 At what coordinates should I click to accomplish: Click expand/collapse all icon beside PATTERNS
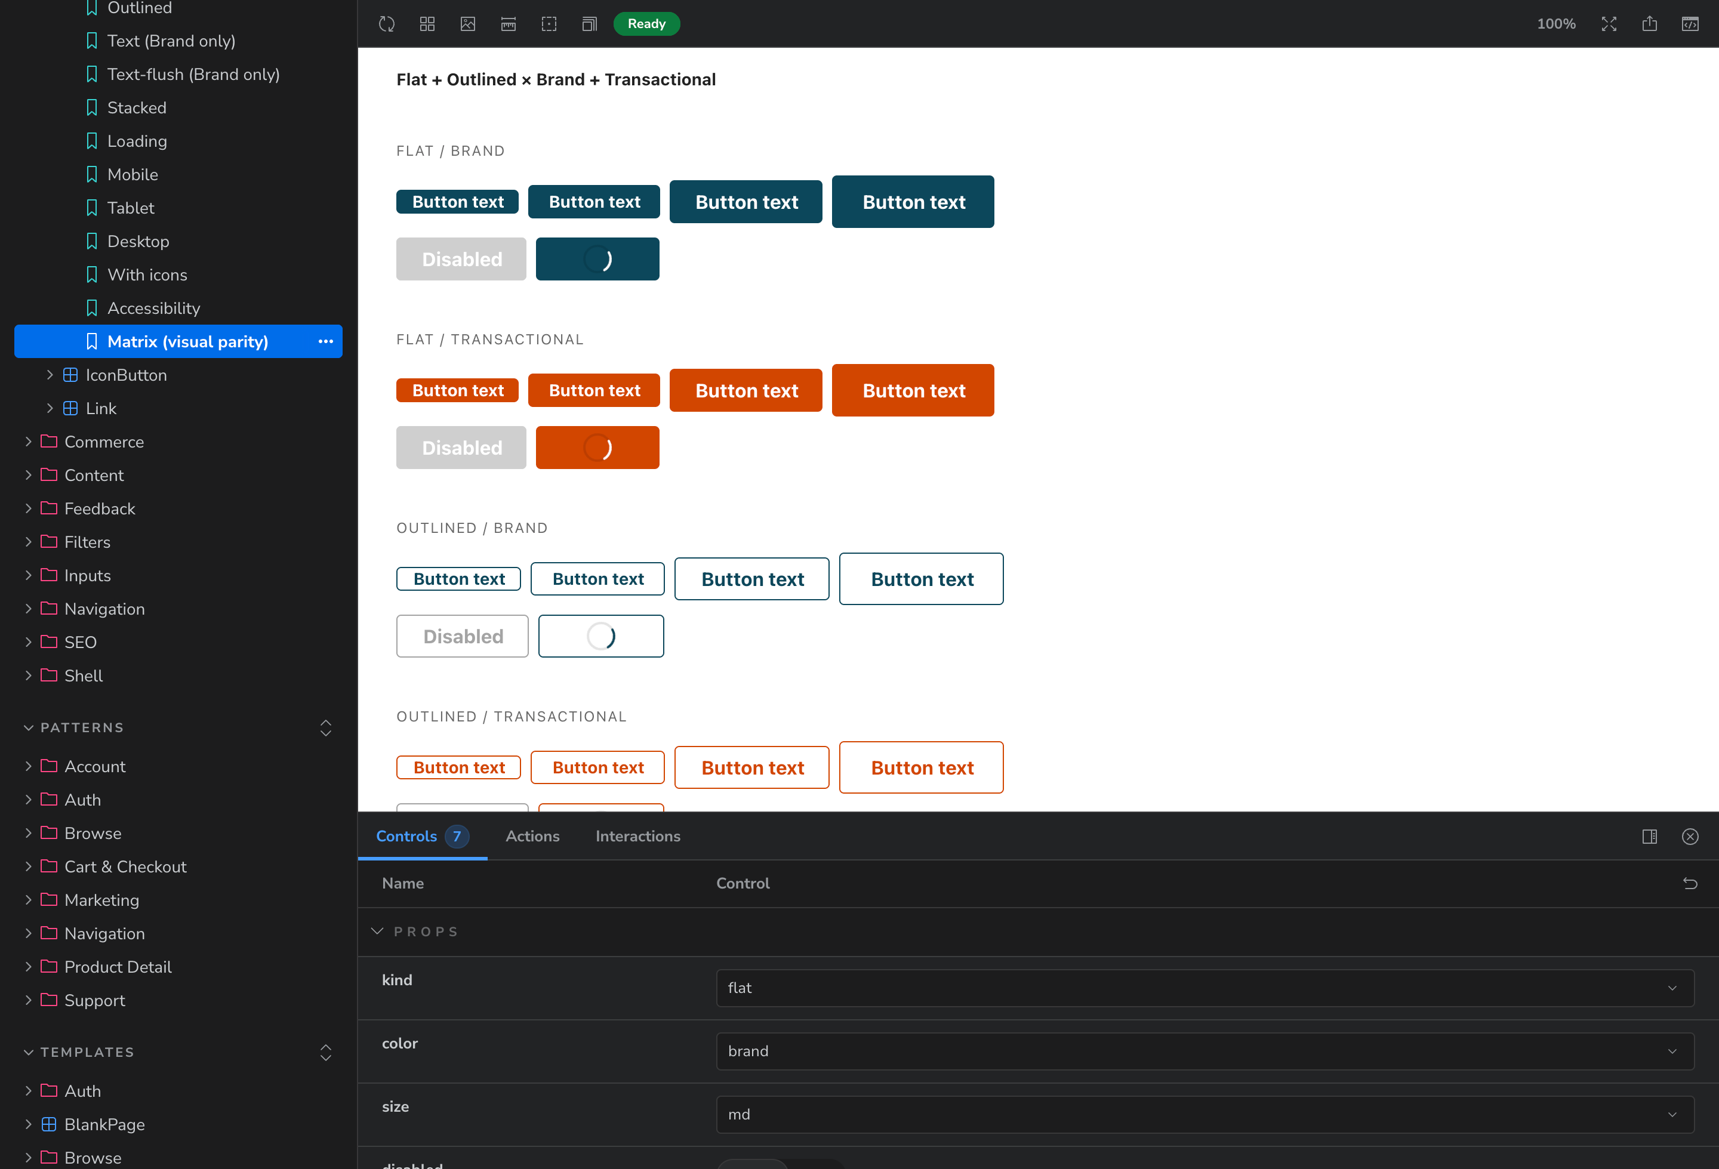click(325, 727)
